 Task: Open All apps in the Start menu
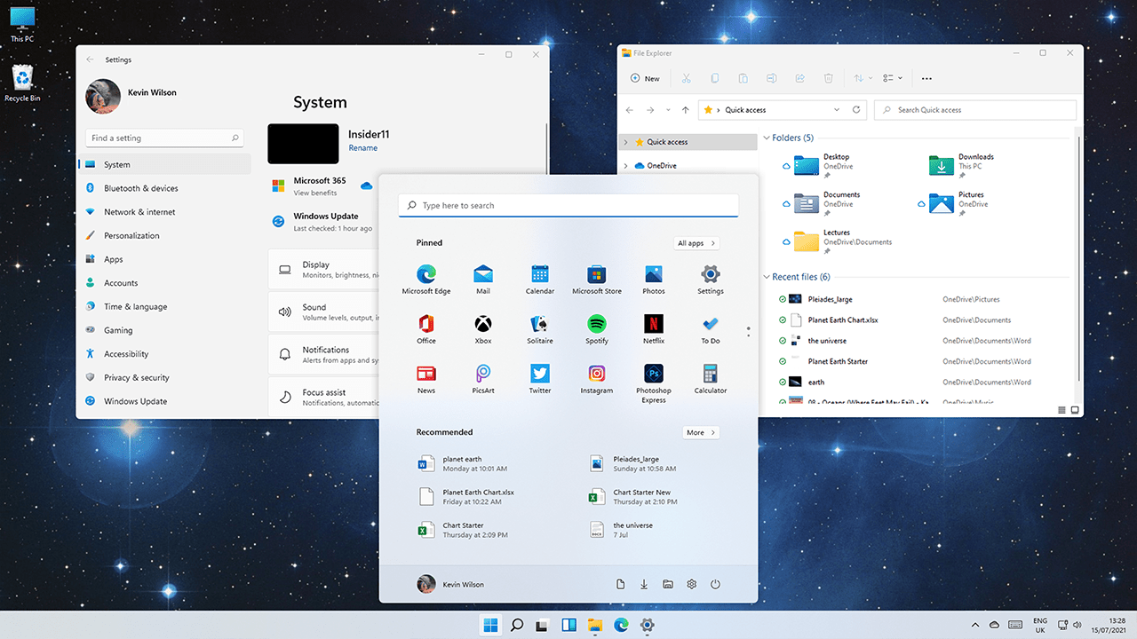click(696, 242)
